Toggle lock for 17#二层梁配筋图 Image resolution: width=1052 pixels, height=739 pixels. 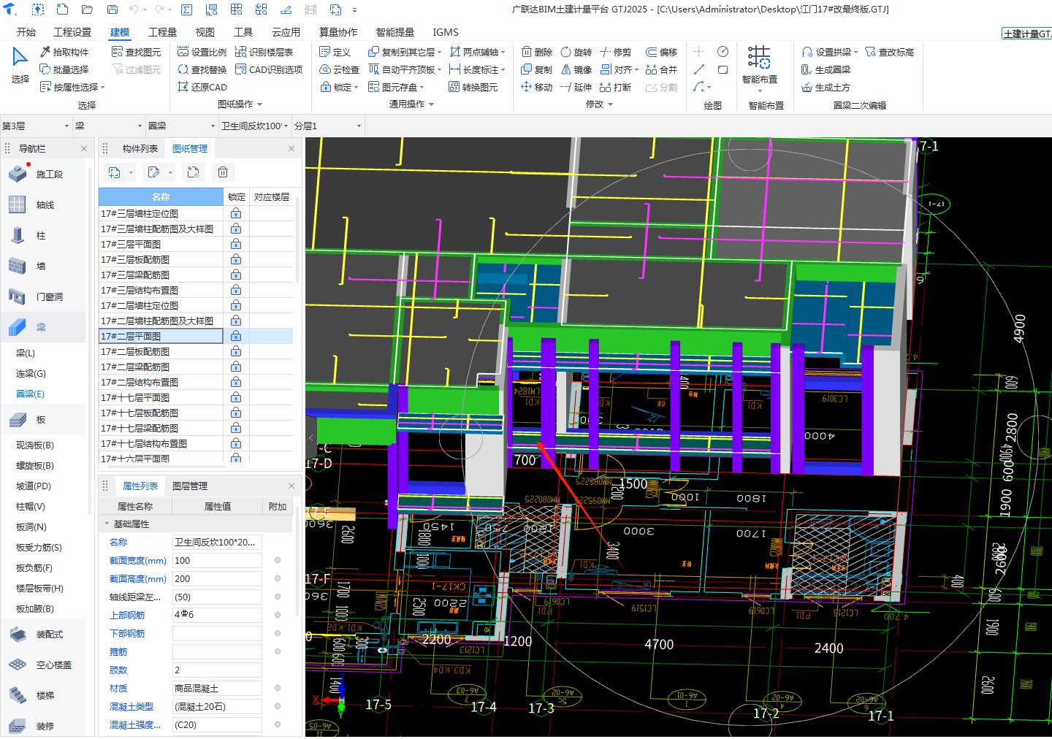click(236, 367)
